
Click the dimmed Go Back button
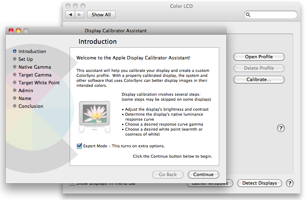(x=168, y=174)
